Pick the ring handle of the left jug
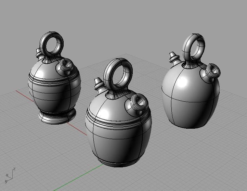 (52, 44)
